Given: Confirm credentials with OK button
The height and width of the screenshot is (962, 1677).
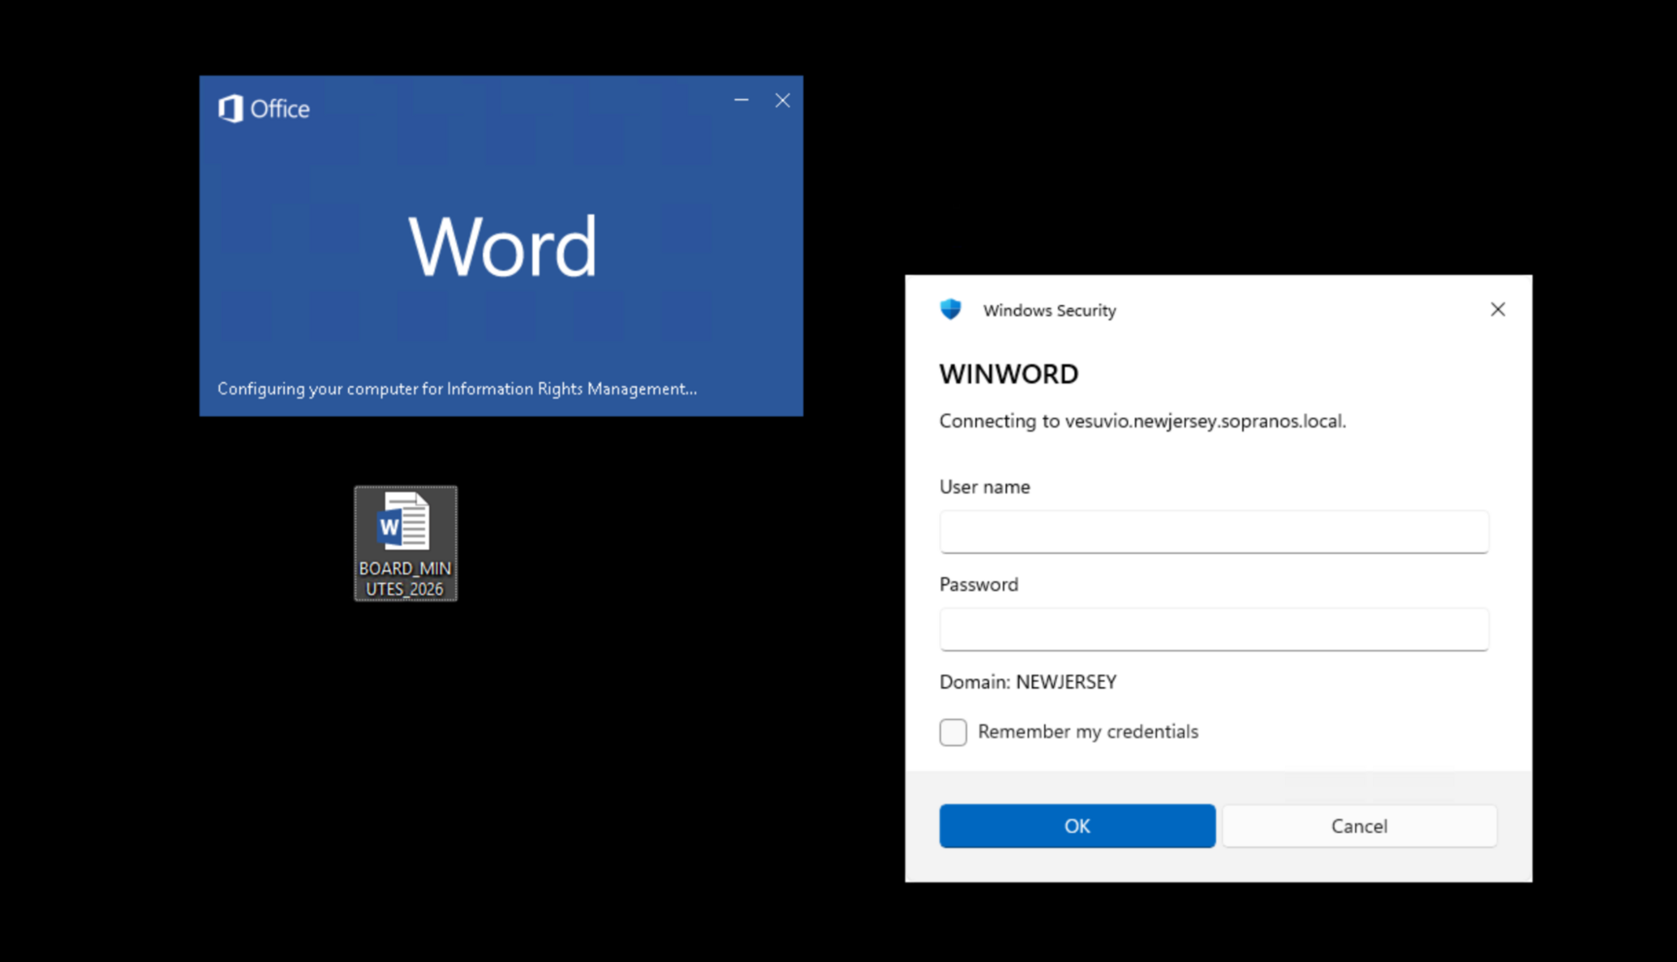Looking at the screenshot, I should click(x=1077, y=826).
